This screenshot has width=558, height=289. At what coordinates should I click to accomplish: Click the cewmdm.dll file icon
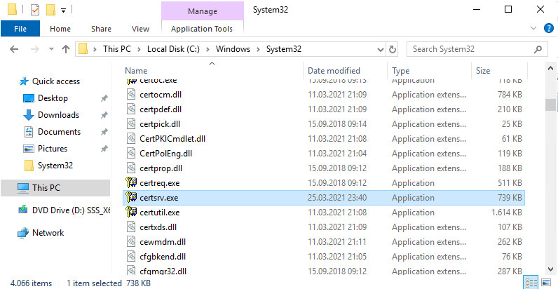[132, 242]
